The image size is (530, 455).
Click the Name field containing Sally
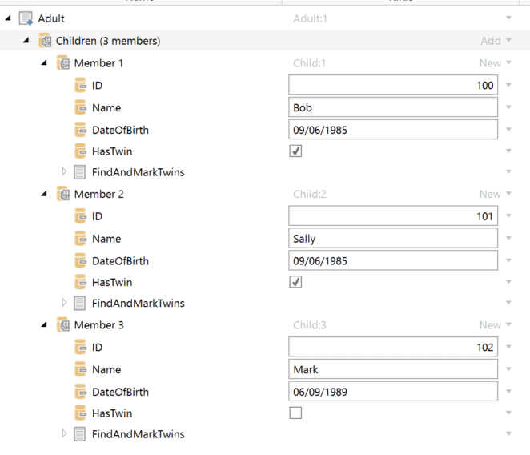tap(392, 239)
